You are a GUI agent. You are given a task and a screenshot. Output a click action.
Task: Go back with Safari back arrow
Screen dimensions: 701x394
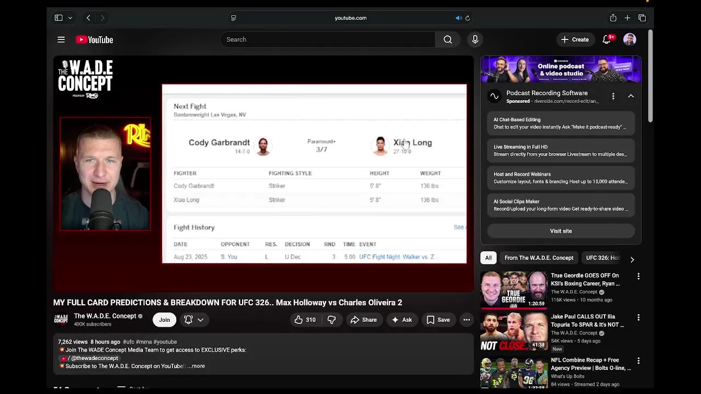[x=88, y=18]
